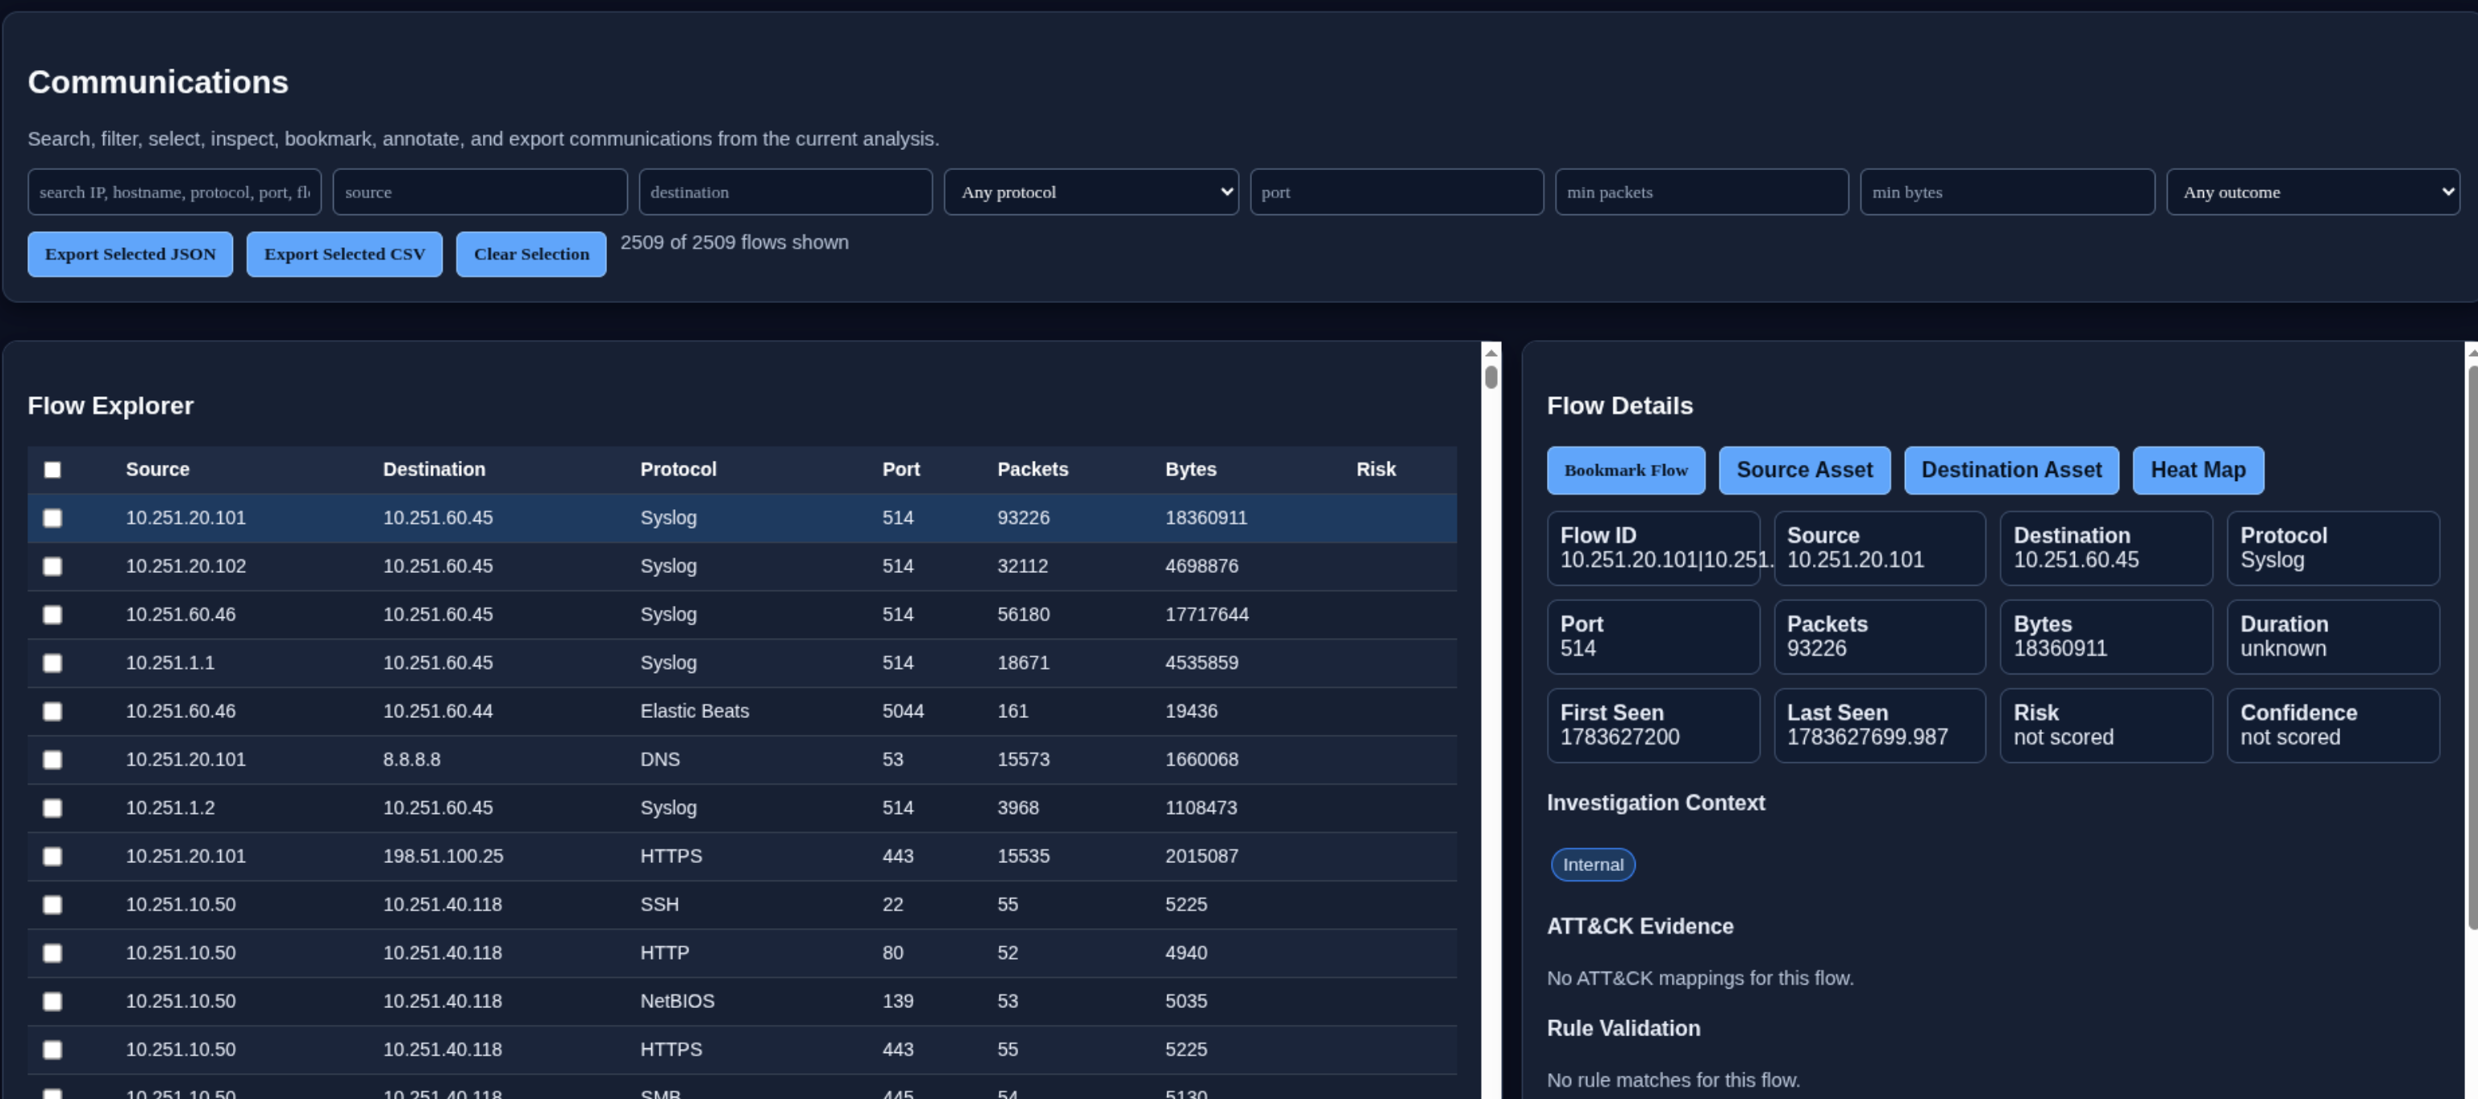The width and height of the screenshot is (2478, 1099).
Task: Clear the current selection
Action: pyautogui.click(x=531, y=254)
